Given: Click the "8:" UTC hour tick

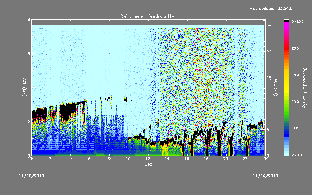Looking at the screenshot, I should click(x=109, y=159).
